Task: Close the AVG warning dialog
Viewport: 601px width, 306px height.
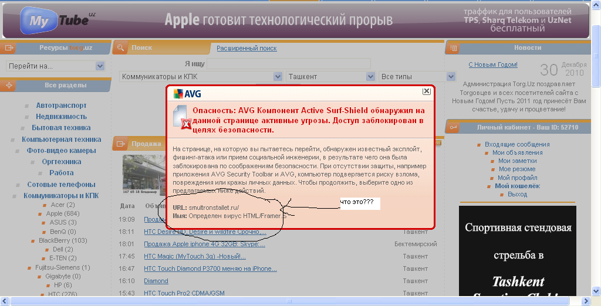Action: (x=427, y=91)
